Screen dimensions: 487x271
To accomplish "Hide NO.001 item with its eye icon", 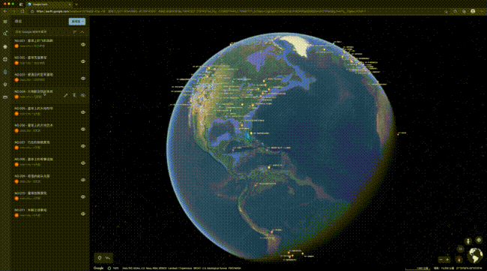I will click(83, 45).
